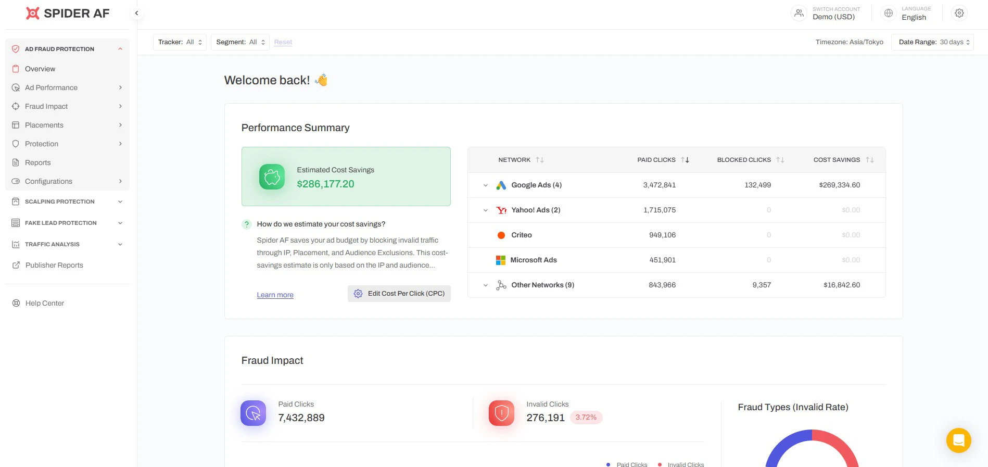Click the switch account user icon
The height and width of the screenshot is (467, 988).
click(799, 14)
